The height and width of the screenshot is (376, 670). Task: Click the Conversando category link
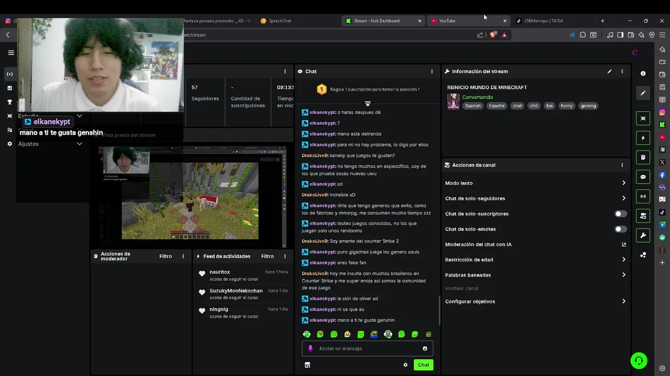click(477, 97)
